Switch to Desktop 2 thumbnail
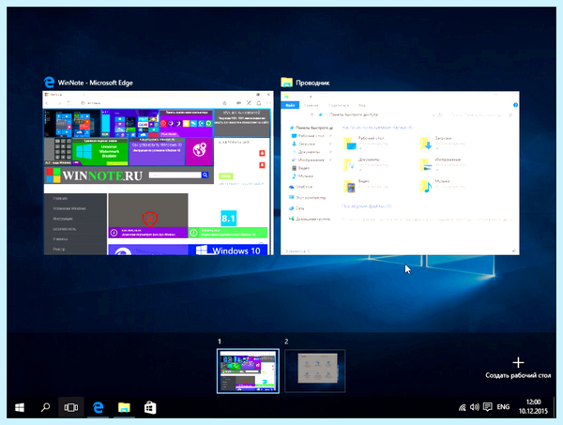 (x=315, y=372)
